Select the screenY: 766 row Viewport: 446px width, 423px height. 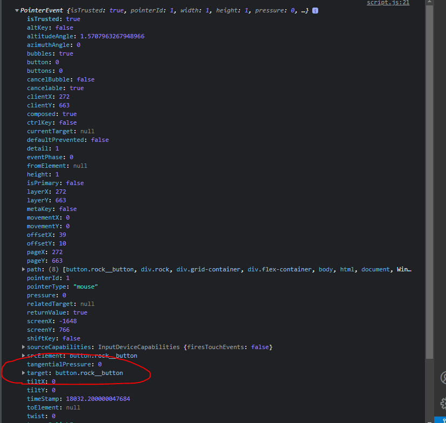[x=49, y=330]
